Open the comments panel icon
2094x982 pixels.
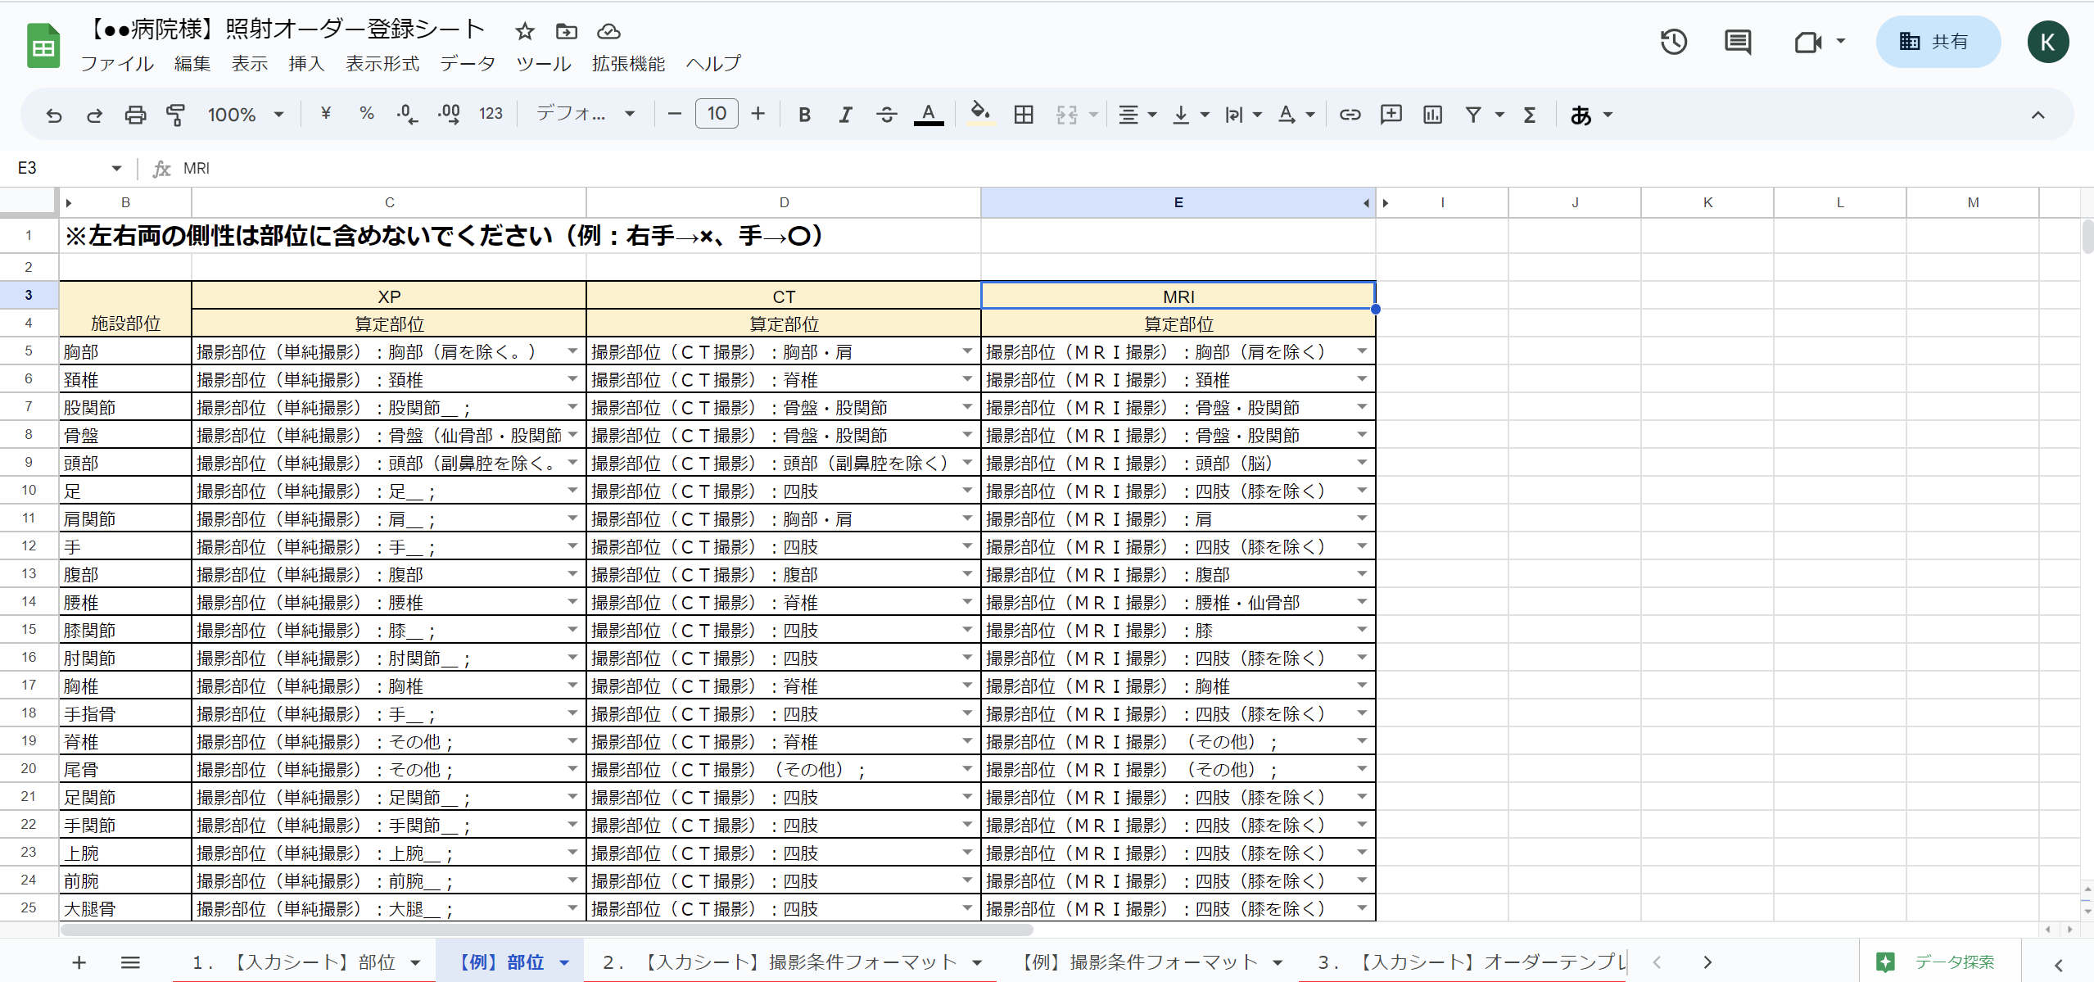tap(1737, 42)
